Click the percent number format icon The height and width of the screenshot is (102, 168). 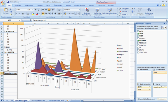[x=69, y=14]
